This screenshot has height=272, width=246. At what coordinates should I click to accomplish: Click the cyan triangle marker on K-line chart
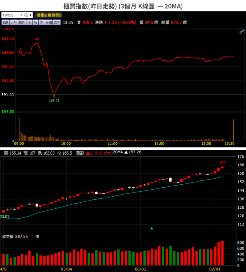[152, 228]
